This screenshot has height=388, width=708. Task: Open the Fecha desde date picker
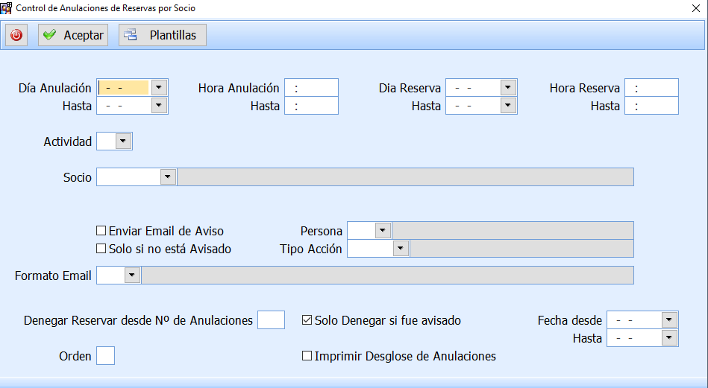click(x=669, y=320)
